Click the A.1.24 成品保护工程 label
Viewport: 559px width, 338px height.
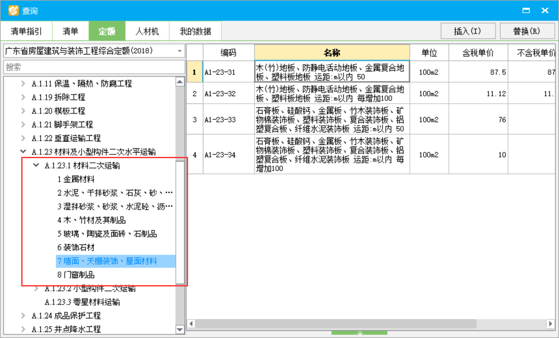pyautogui.click(x=66, y=316)
